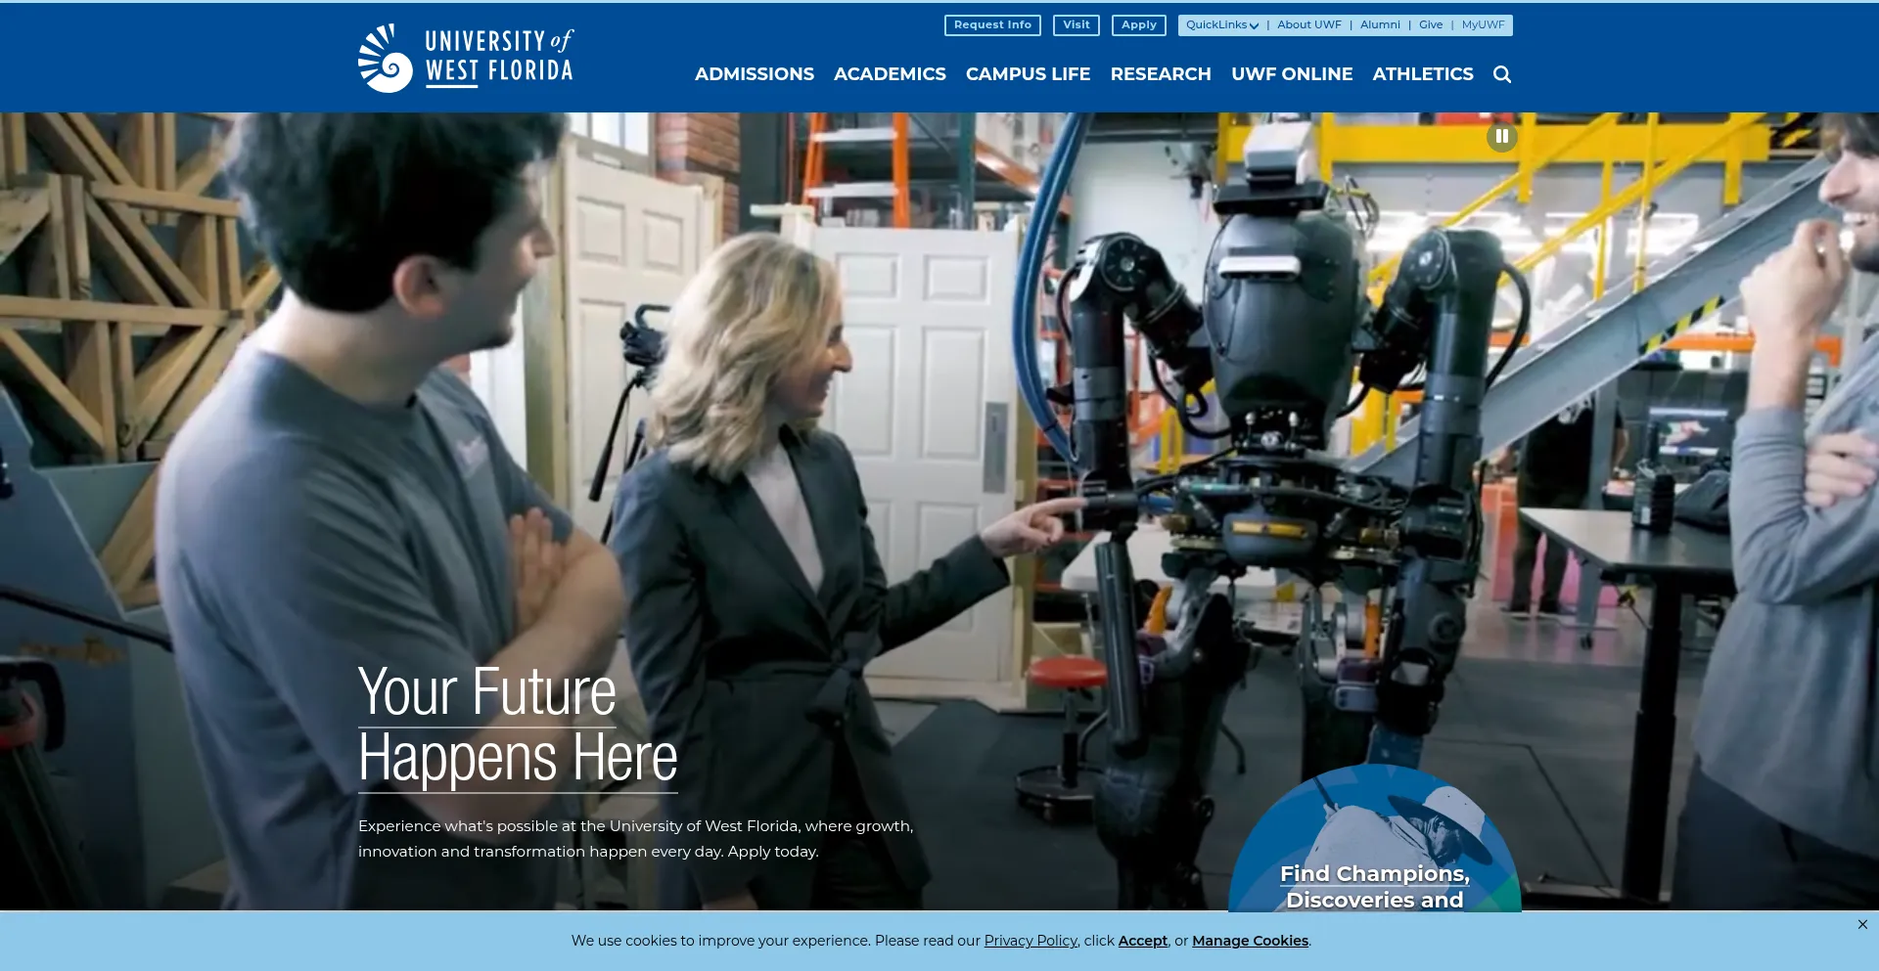Dismiss the cookie banner with X
1879x971 pixels.
(x=1862, y=924)
